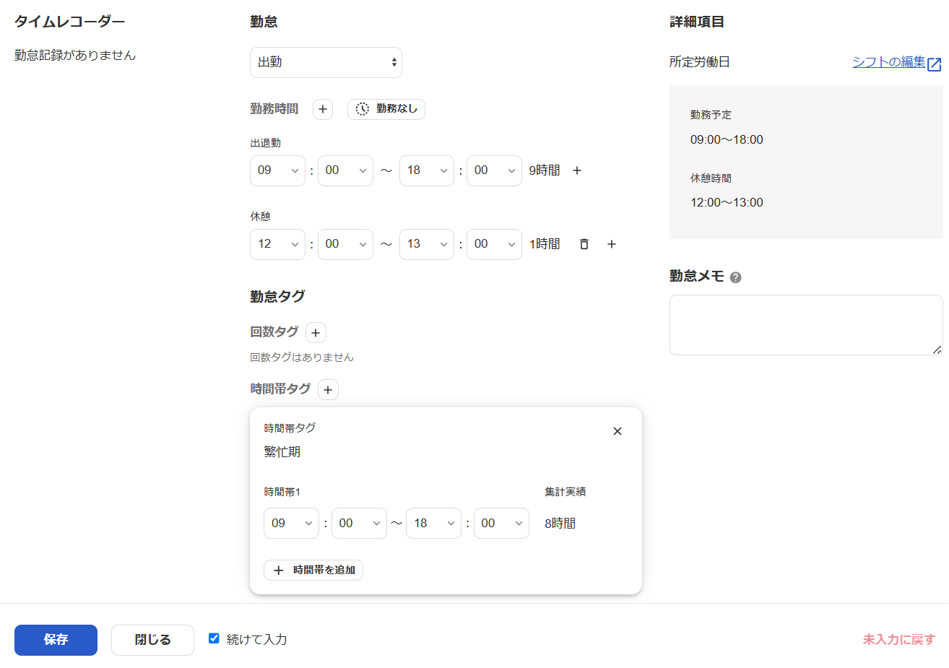Image resolution: width=949 pixels, height=668 pixels.
Task: Open 休憩 end hour dropdown showing 13
Action: coord(426,244)
